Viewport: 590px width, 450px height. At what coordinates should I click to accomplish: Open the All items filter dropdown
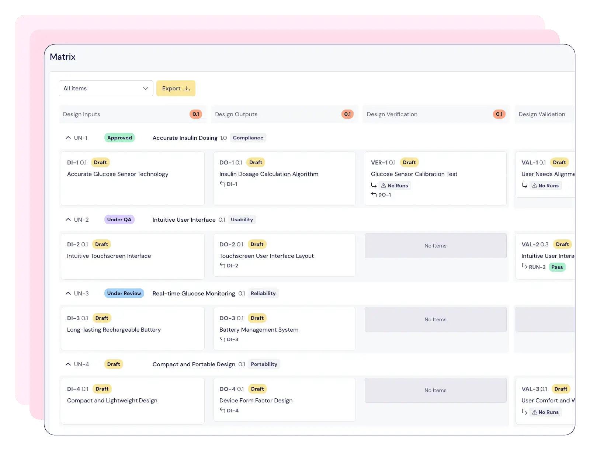pos(106,89)
